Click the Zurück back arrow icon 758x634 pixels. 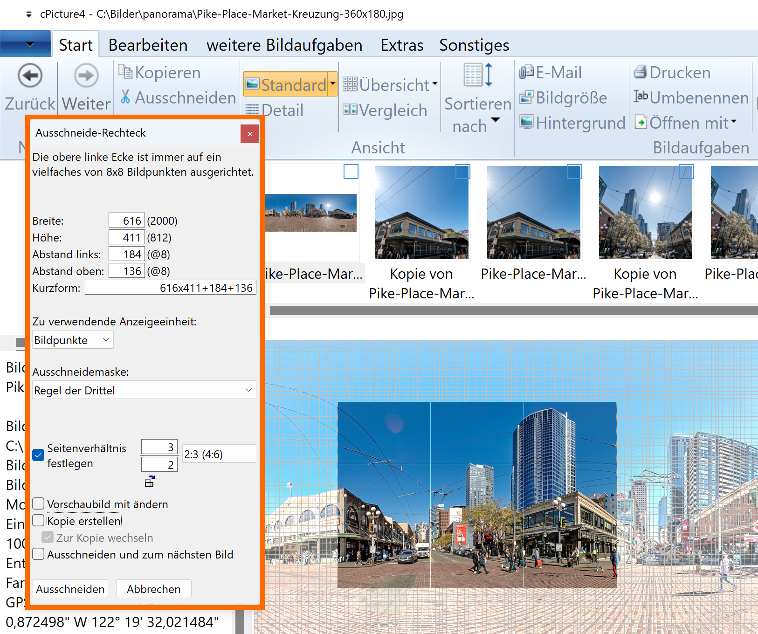point(30,76)
